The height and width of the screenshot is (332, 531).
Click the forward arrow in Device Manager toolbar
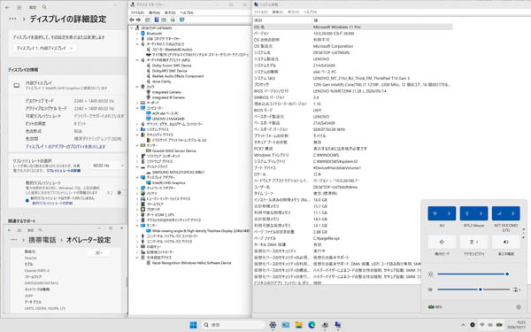[x=138, y=20]
